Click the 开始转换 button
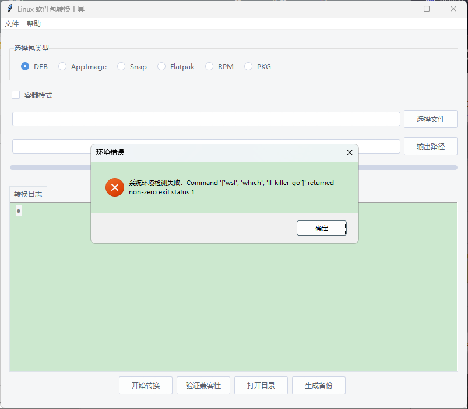The width and height of the screenshot is (468, 409). click(x=146, y=386)
